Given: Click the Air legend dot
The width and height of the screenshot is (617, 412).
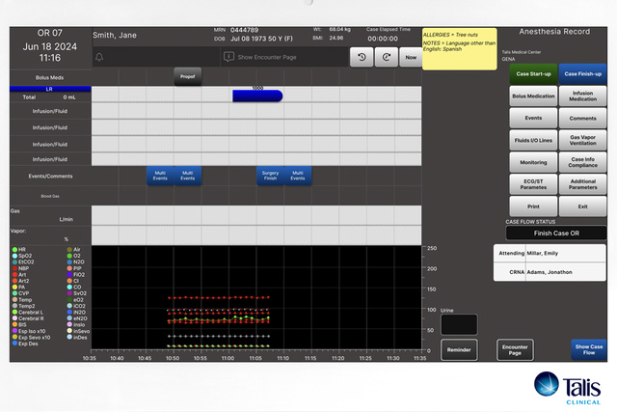Looking at the screenshot, I should [x=69, y=250].
